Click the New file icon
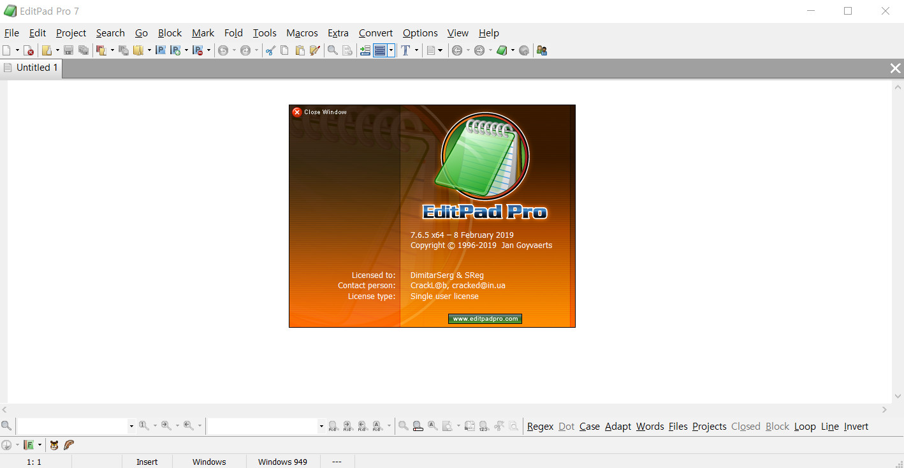The image size is (904, 468). click(6, 50)
